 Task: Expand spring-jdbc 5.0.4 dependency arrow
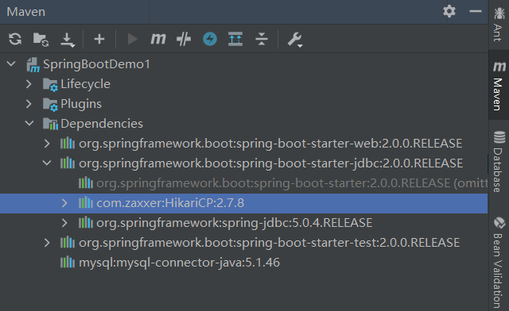click(x=64, y=223)
